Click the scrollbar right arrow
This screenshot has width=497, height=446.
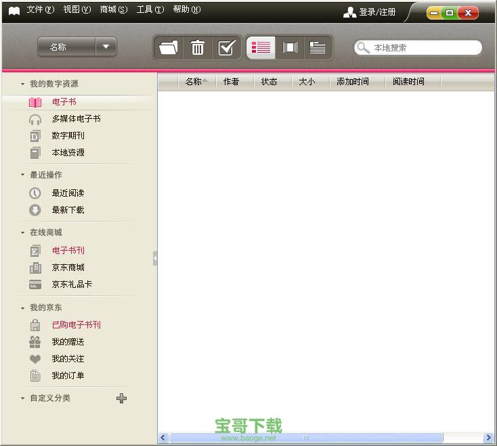click(488, 438)
